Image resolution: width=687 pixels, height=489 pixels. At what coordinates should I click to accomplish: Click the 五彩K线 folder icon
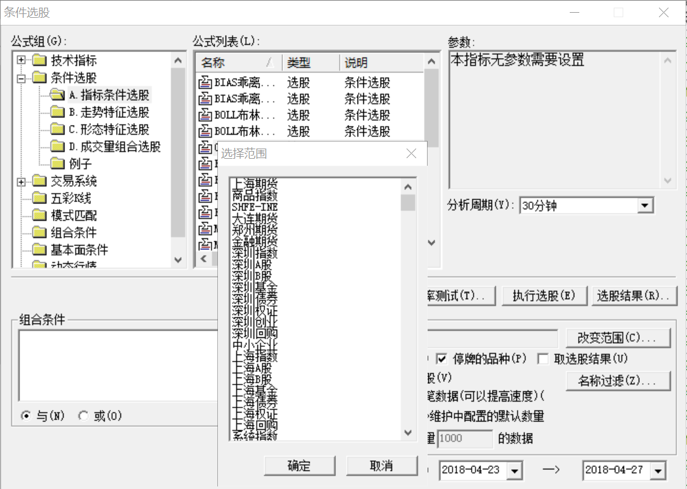tap(40, 198)
